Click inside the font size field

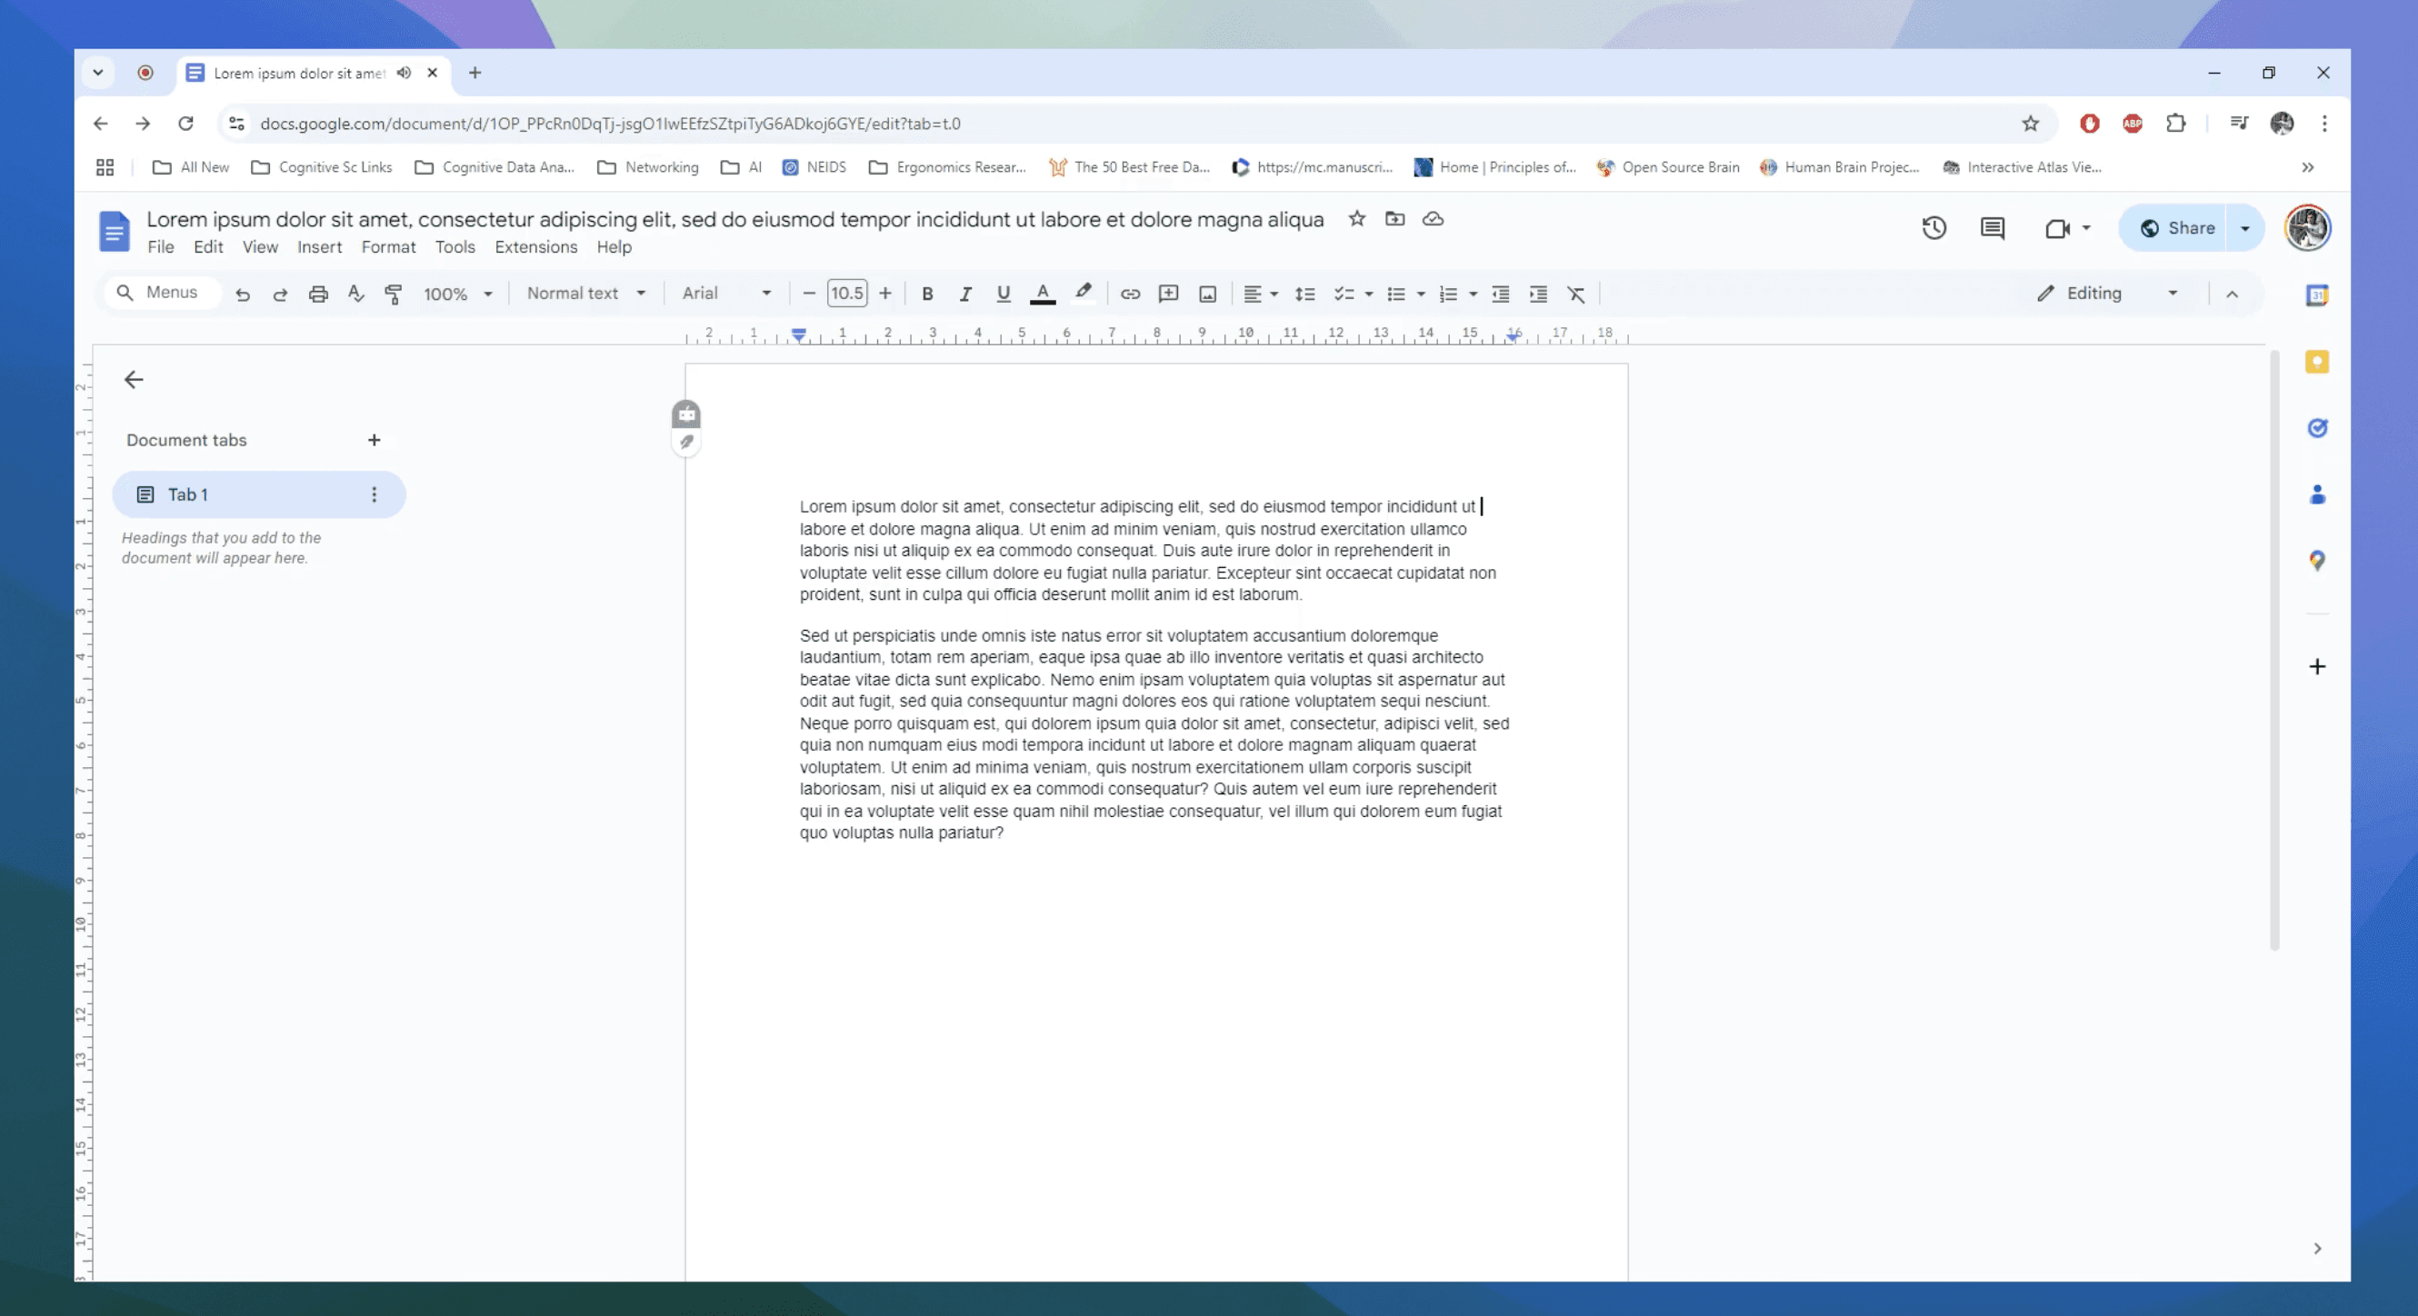[846, 293]
